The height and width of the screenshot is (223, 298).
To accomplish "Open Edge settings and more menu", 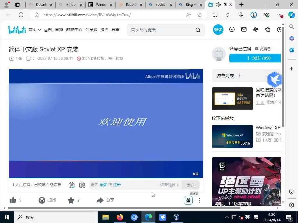I will 280,15.
